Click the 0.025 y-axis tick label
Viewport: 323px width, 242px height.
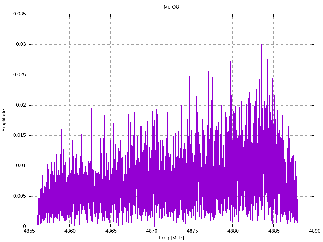click(19, 75)
